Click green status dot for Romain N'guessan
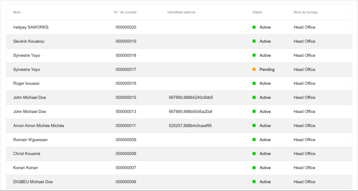Screen dimensions: 358x191 pos(254,140)
